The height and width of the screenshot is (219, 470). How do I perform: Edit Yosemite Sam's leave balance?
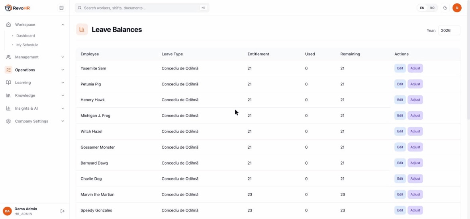[x=400, y=68]
